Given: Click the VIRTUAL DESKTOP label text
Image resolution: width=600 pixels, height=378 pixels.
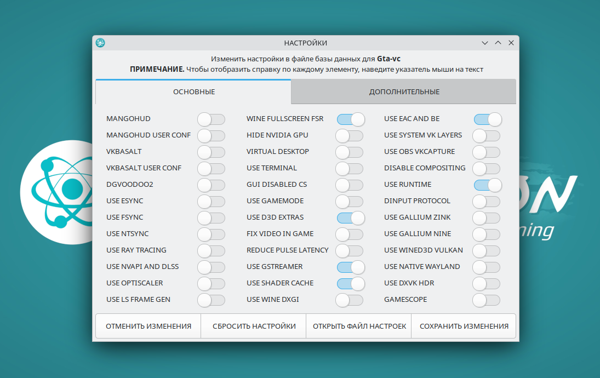Looking at the screenshot, I should [x=278, y=152].
